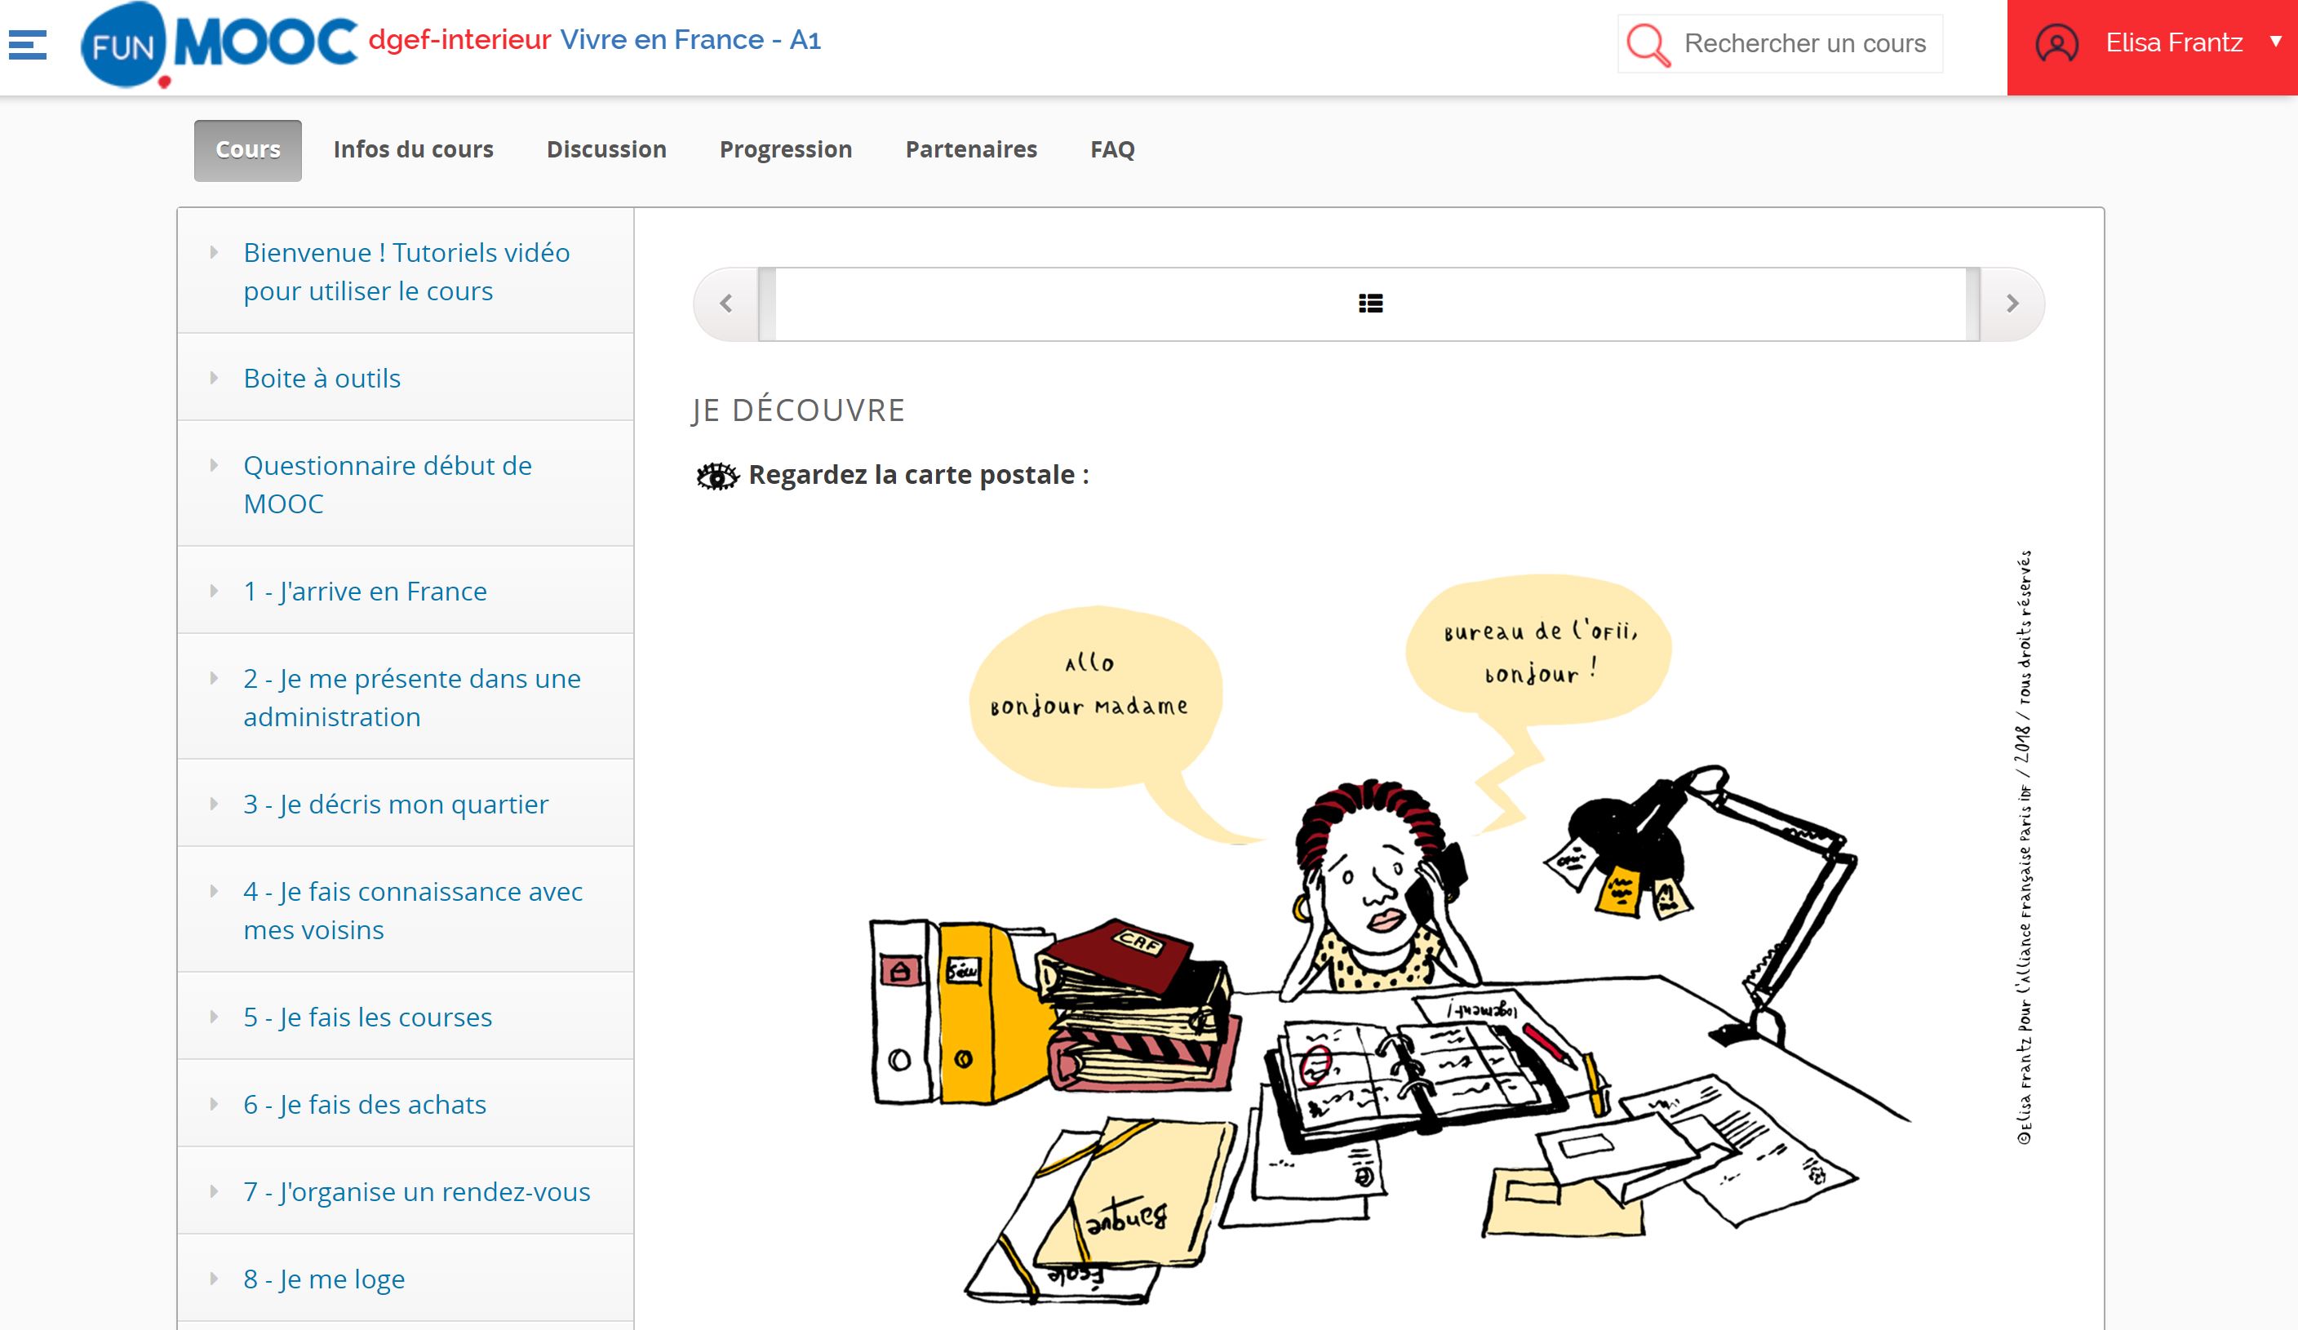Click the dgef-interieur course header link
Screen dimensions: 2298x1330
[459, 40]
